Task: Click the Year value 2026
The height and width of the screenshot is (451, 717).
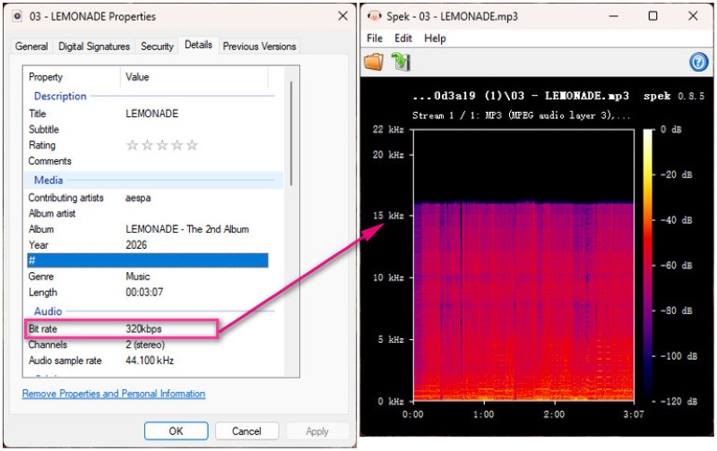Action: (136, 245)
